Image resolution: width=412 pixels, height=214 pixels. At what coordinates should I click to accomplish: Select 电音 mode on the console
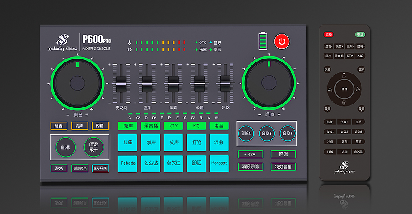[x=219, y=126]
